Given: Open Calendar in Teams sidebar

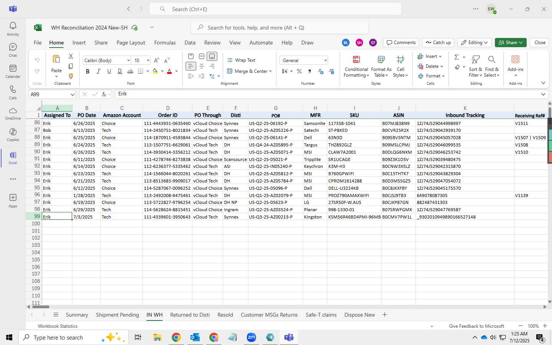Looking at the screenshot, I should [13, 71].
